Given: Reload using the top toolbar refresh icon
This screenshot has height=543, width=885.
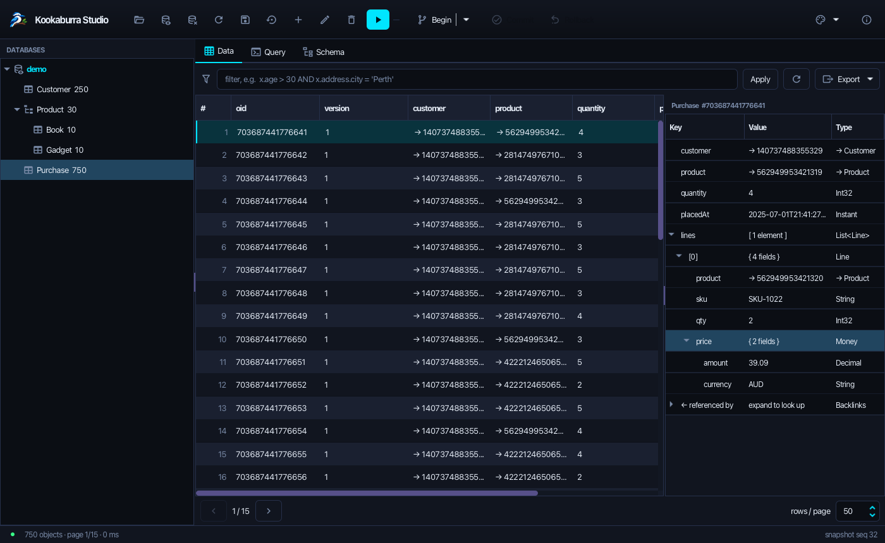Looking at the screenshot, I should tap(219, 20).
